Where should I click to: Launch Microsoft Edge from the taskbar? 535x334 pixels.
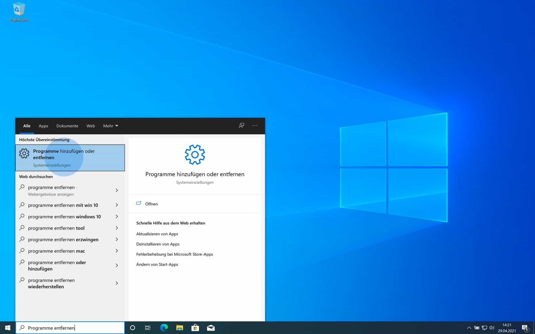pos(164,328)
